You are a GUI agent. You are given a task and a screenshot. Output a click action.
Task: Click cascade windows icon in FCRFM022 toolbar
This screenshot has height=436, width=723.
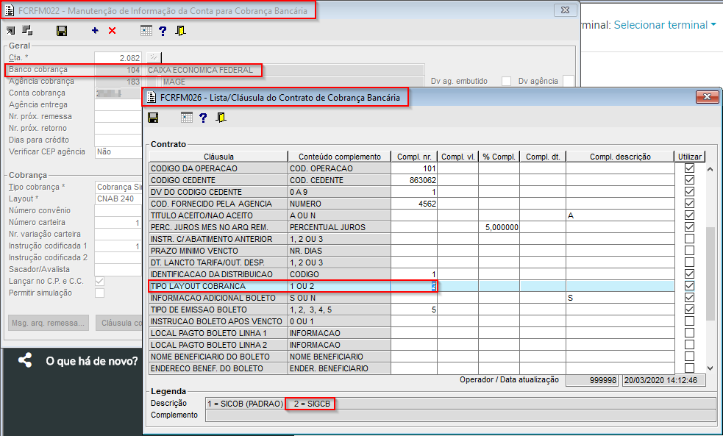click(28, 31)
